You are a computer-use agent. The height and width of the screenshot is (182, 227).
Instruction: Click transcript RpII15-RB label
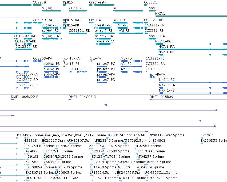coord(71,25)
